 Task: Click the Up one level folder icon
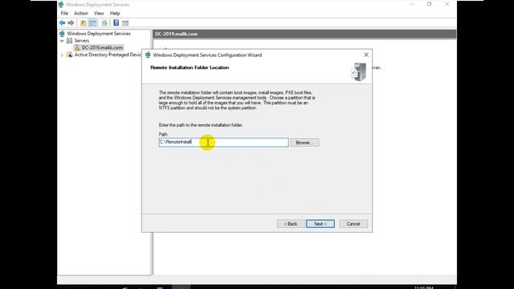[84, 23]
